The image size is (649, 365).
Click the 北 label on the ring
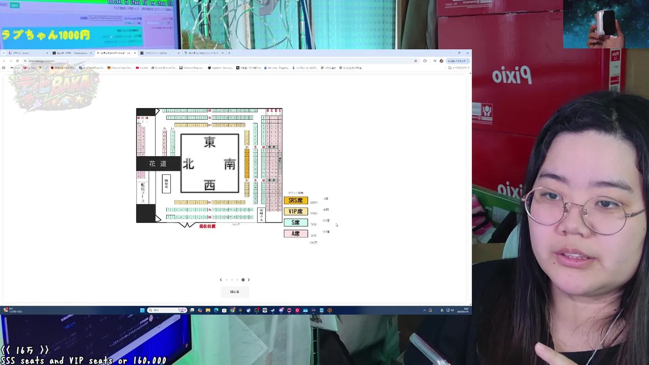(188, 164)
